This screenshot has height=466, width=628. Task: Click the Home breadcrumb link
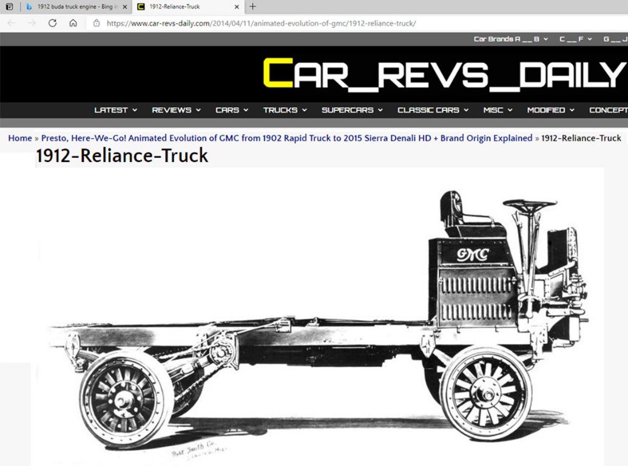point(20,138)
